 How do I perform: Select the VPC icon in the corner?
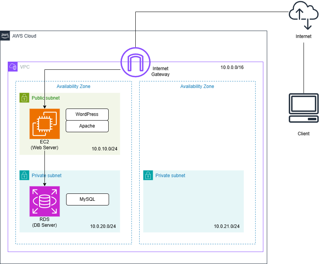(13, 66)
